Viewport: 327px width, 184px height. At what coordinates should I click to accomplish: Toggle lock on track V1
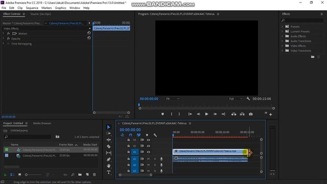129,152
